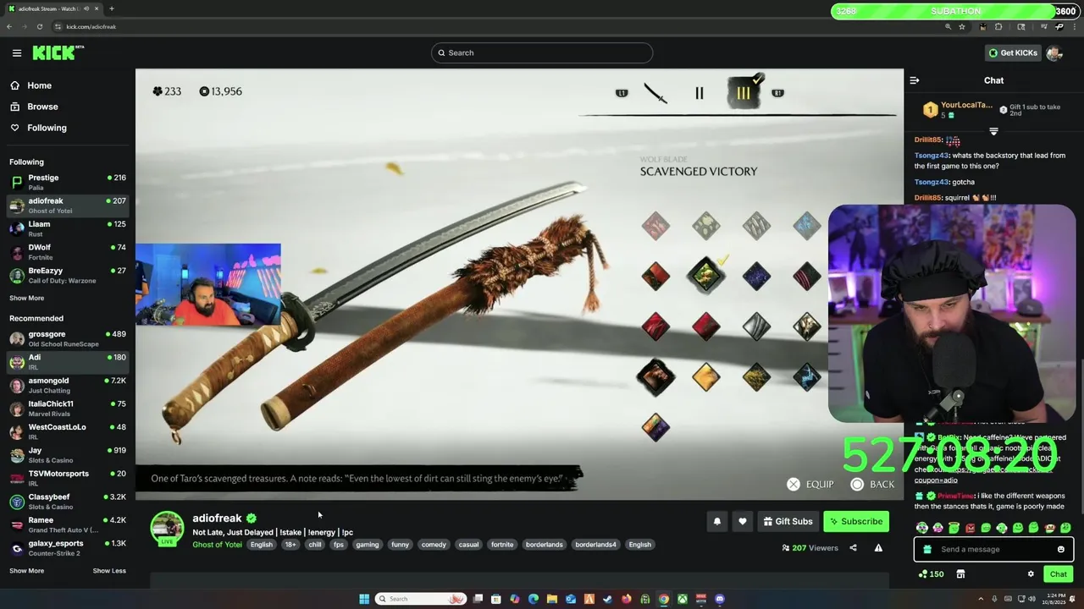Click YourLocalTa top gifter entry
The image size is (1084, 609).
click(x=958, y=110)
